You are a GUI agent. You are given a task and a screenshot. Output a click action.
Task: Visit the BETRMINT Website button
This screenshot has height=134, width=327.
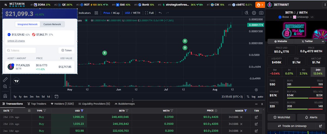coord(280,41)
